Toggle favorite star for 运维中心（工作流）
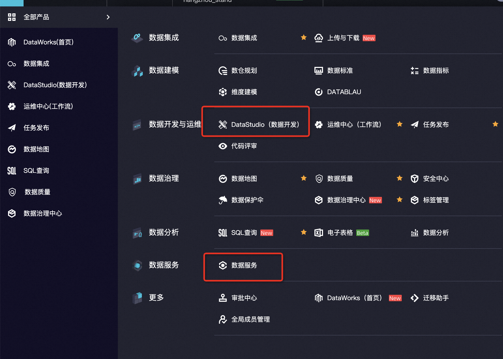The width and height of the screenshot is (503, 359). click(400, 124)
